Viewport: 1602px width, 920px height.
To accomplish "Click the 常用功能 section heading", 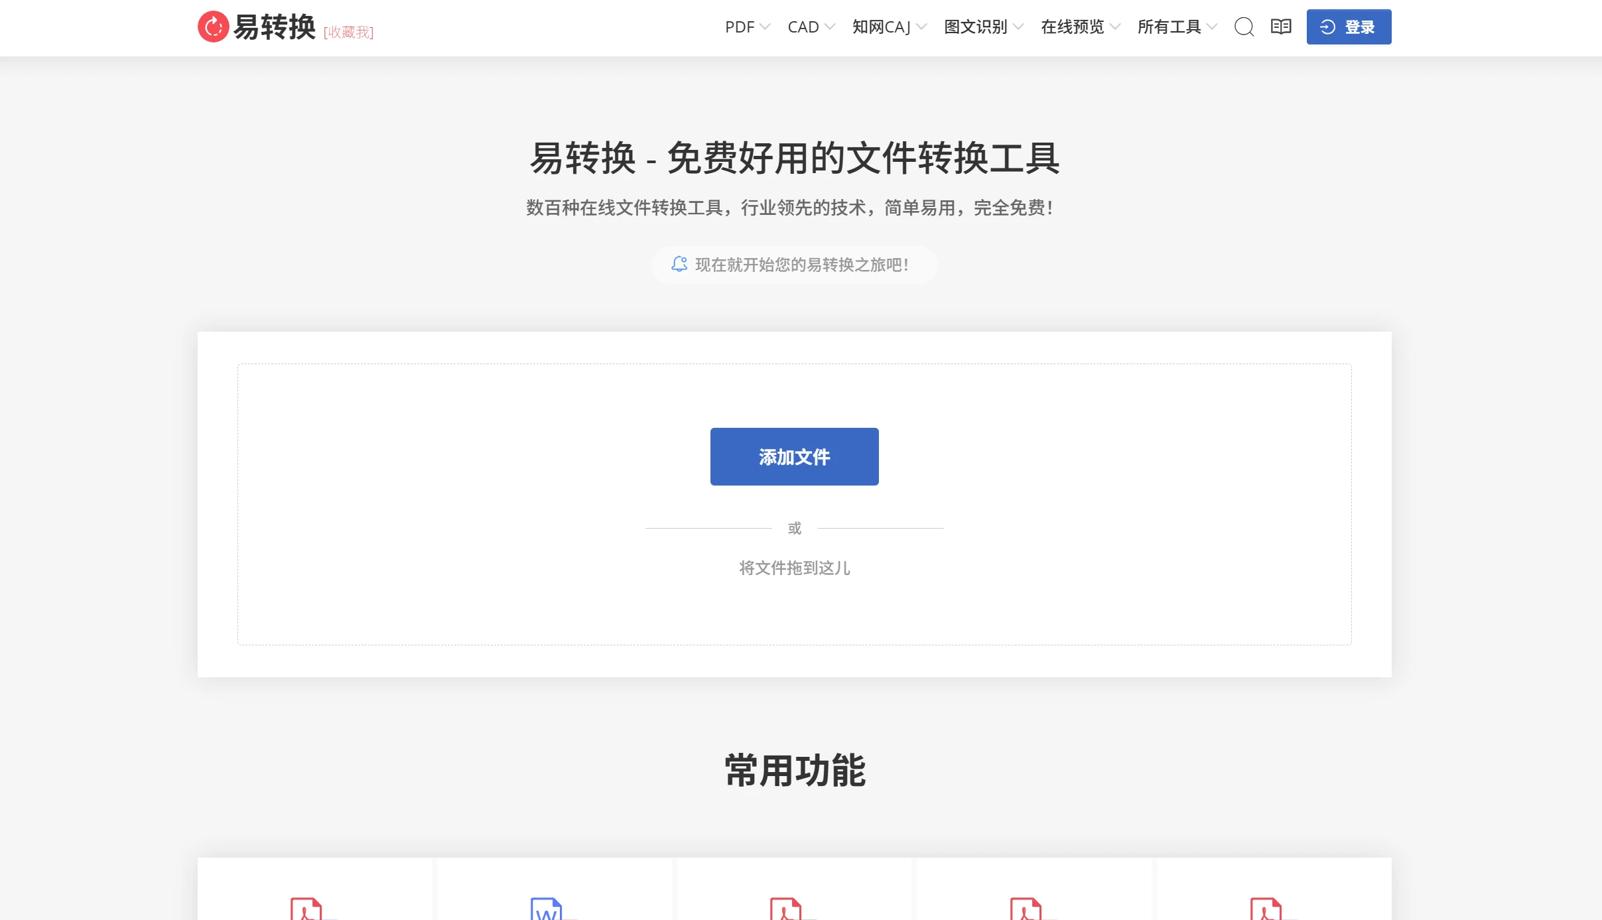I will pos(795,770).
